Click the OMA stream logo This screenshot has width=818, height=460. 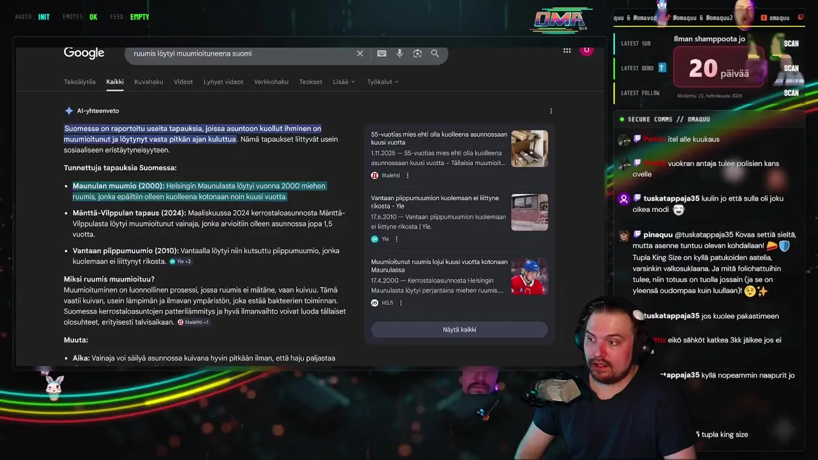pyautogui.click(x=560, y=20)
